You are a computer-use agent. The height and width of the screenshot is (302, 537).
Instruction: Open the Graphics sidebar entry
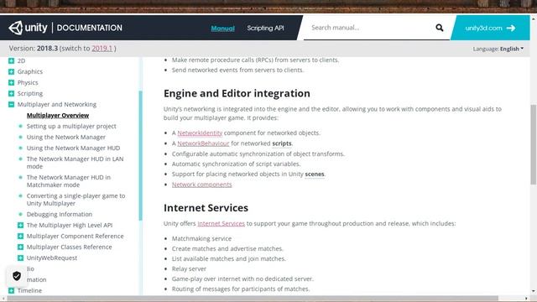(30, 71)
